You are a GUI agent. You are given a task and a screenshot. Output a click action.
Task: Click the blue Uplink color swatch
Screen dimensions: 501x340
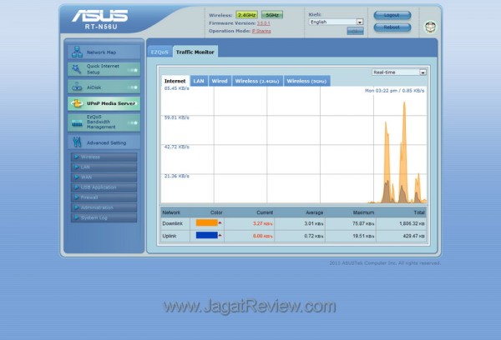click(207, 235)
